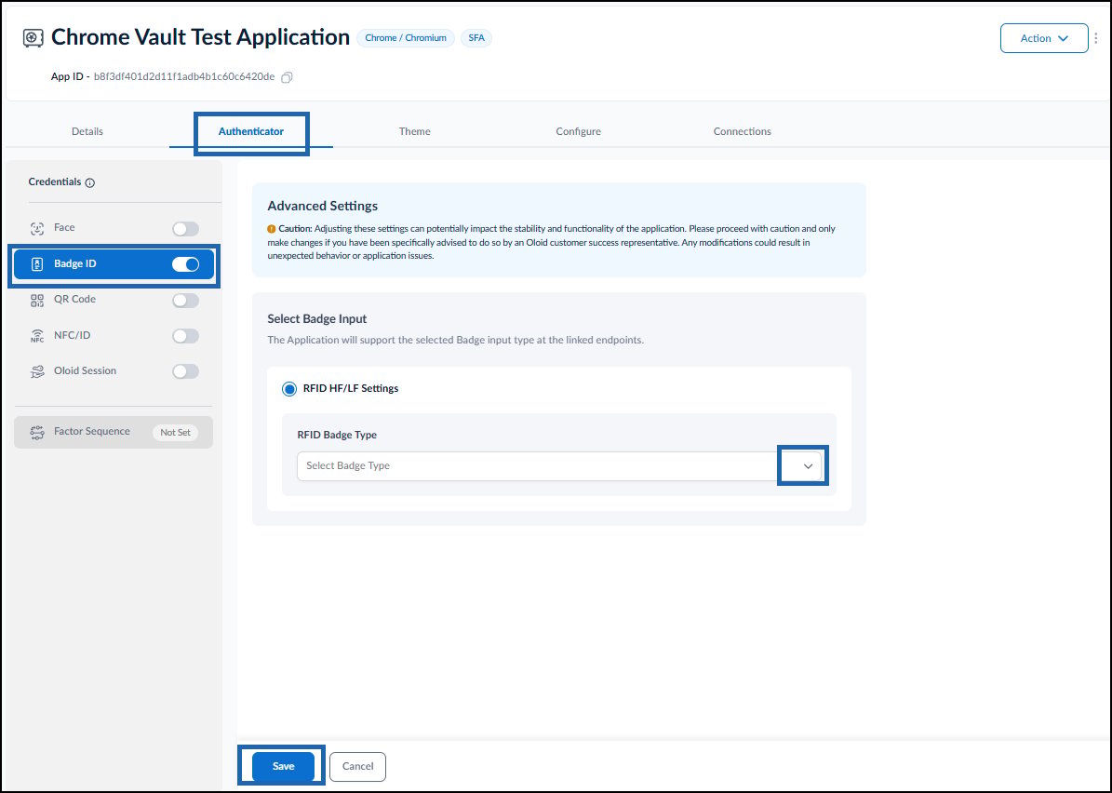Select the RFID HF/LF Settings radio button
Viewport: 1112px width, 793px height.
pos(289,389)
